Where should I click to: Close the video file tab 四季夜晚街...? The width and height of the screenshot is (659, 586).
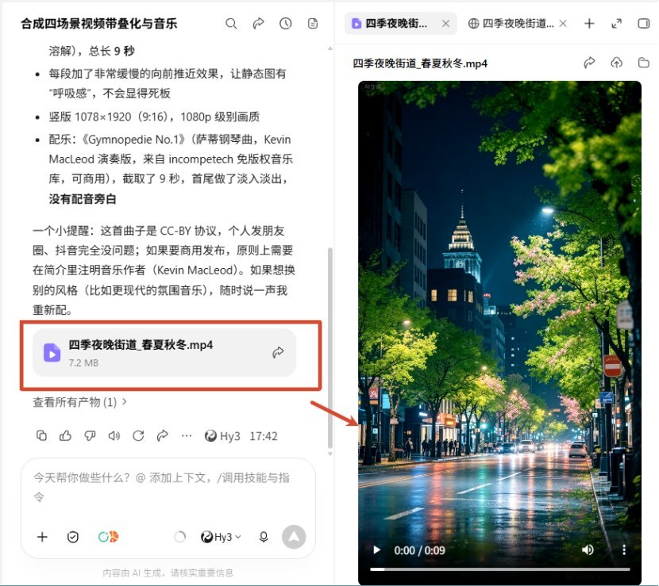coord(446,24)
